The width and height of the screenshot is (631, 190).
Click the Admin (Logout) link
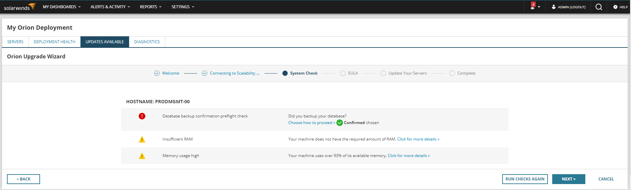click(x=571, y=7)
